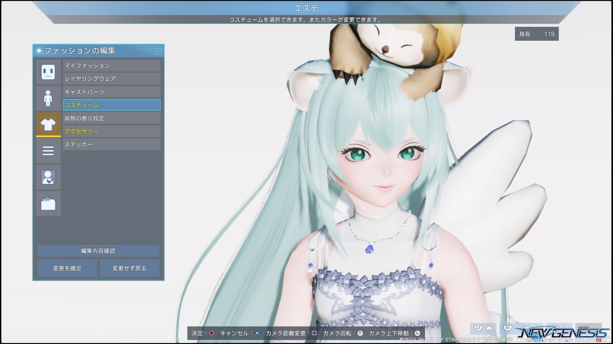Click the 身長 119 height display
This screenshot has height=344, width=613.
tap(537, 34)
